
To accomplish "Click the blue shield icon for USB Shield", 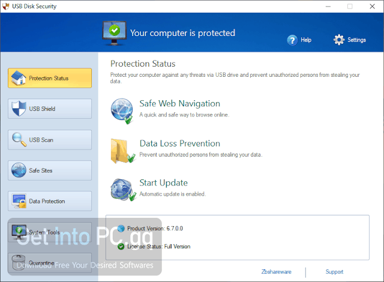I will [x=19, y=109].
